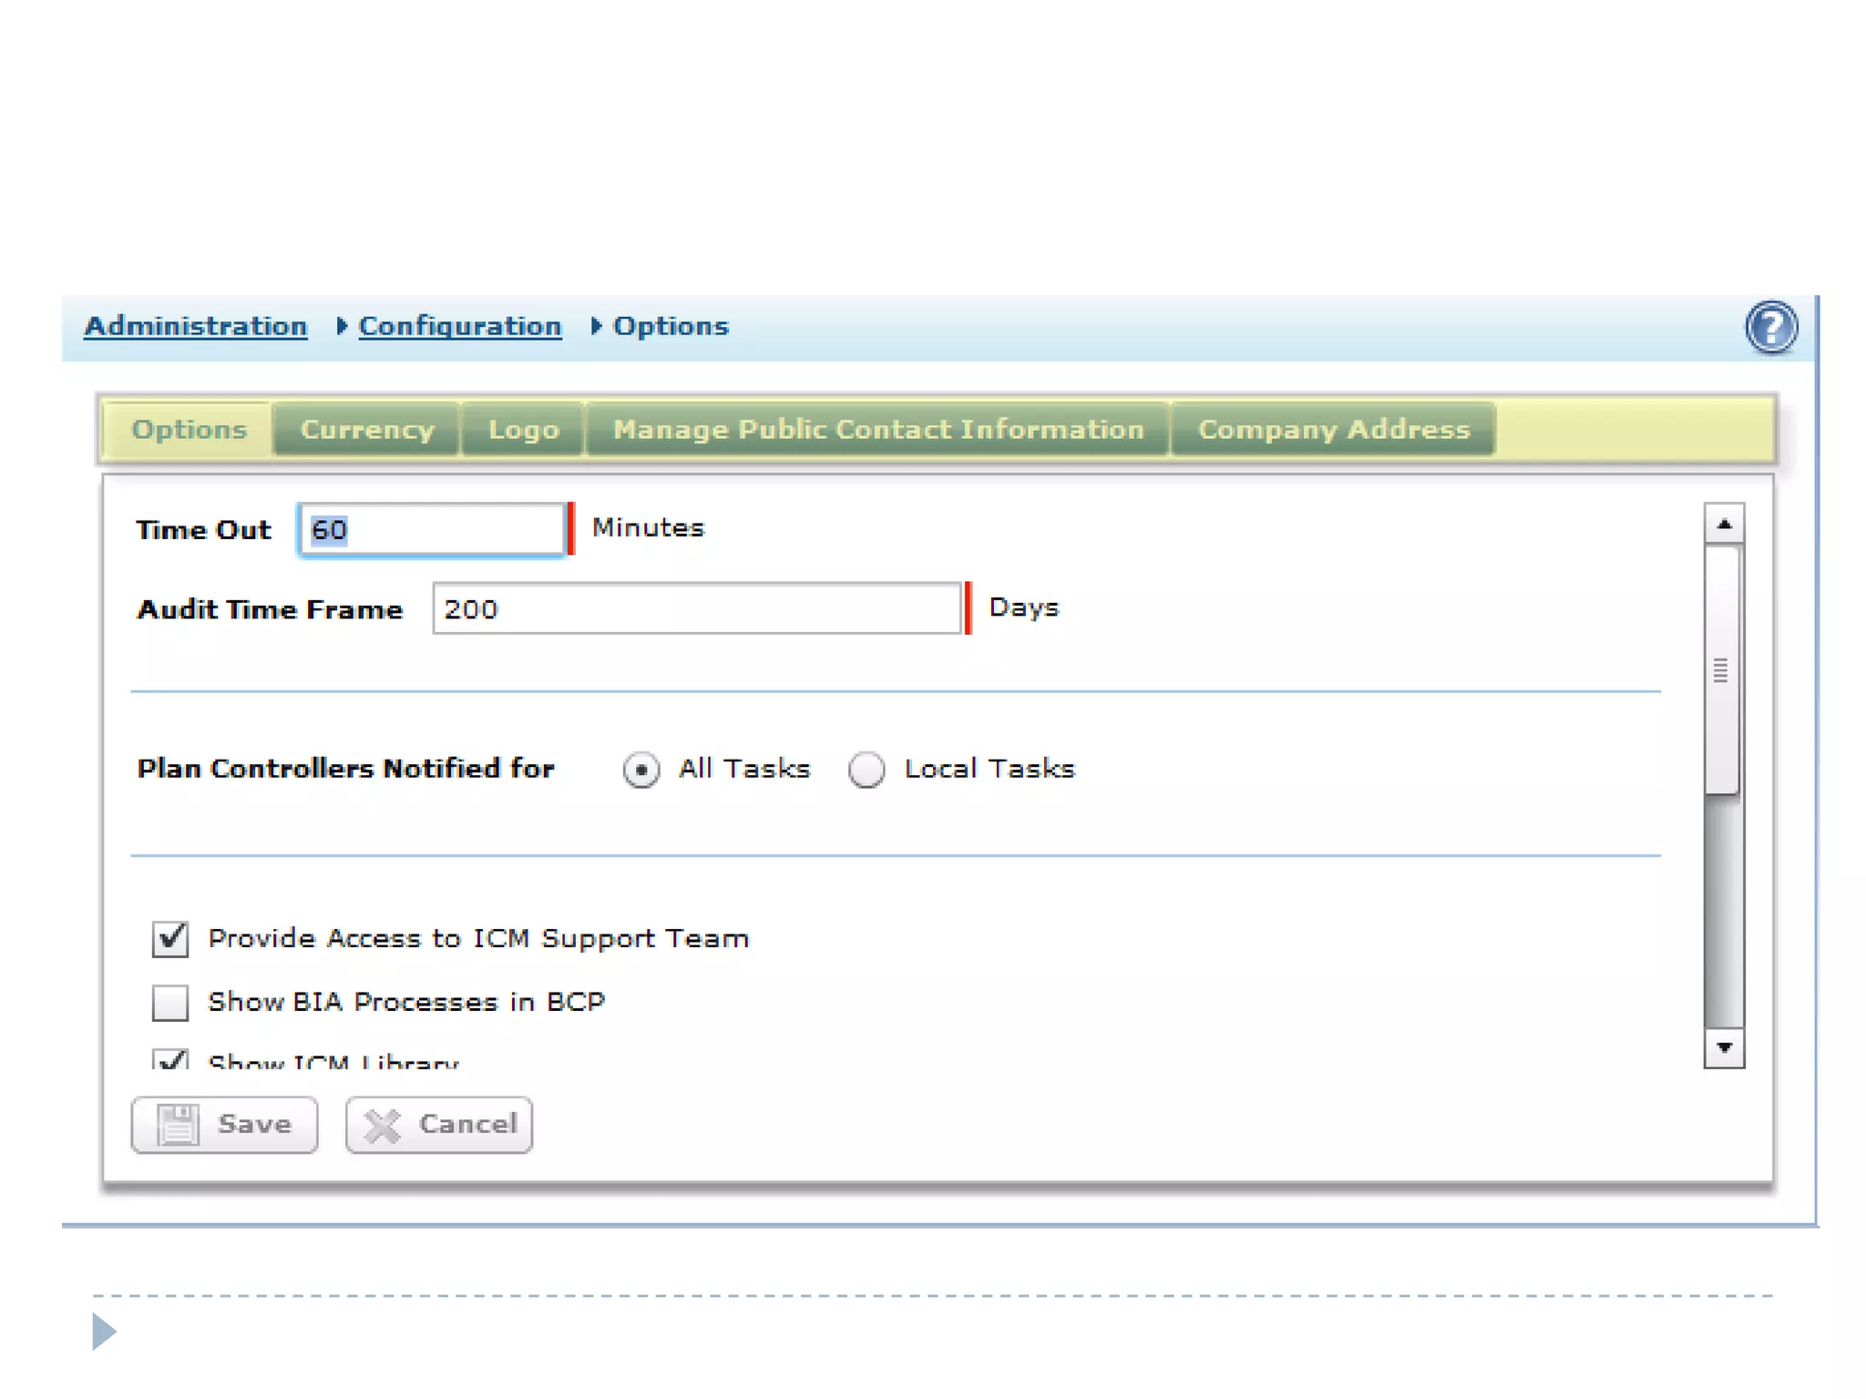Select the Local Tasks radio button

866,770
